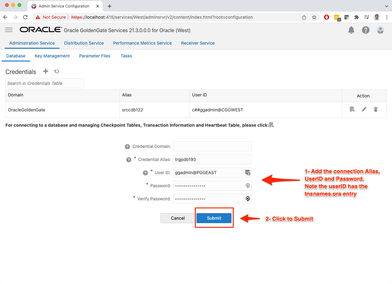Viewport: 392px width, 284px height.
Task: Cancel the credential form
Action: (x=178, y=218)
